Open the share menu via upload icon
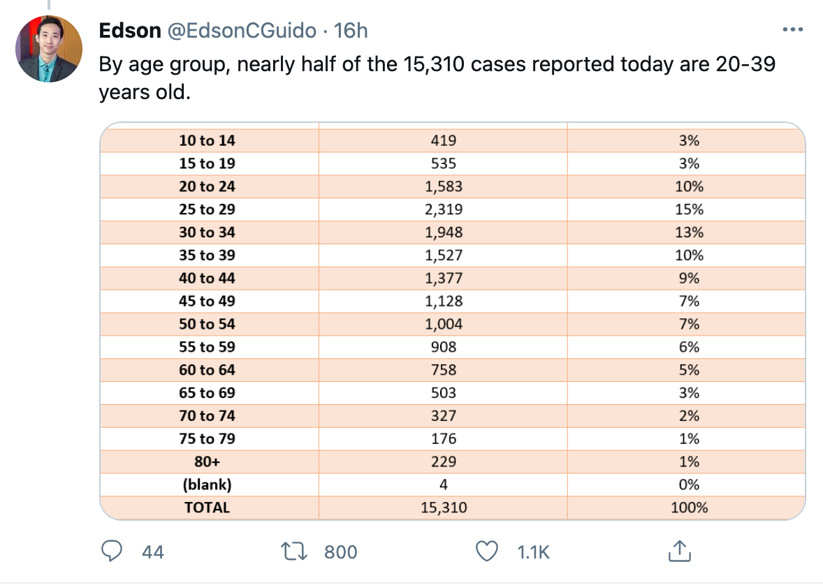The width and height of the screenshot is (823, 585). [680, 551]
